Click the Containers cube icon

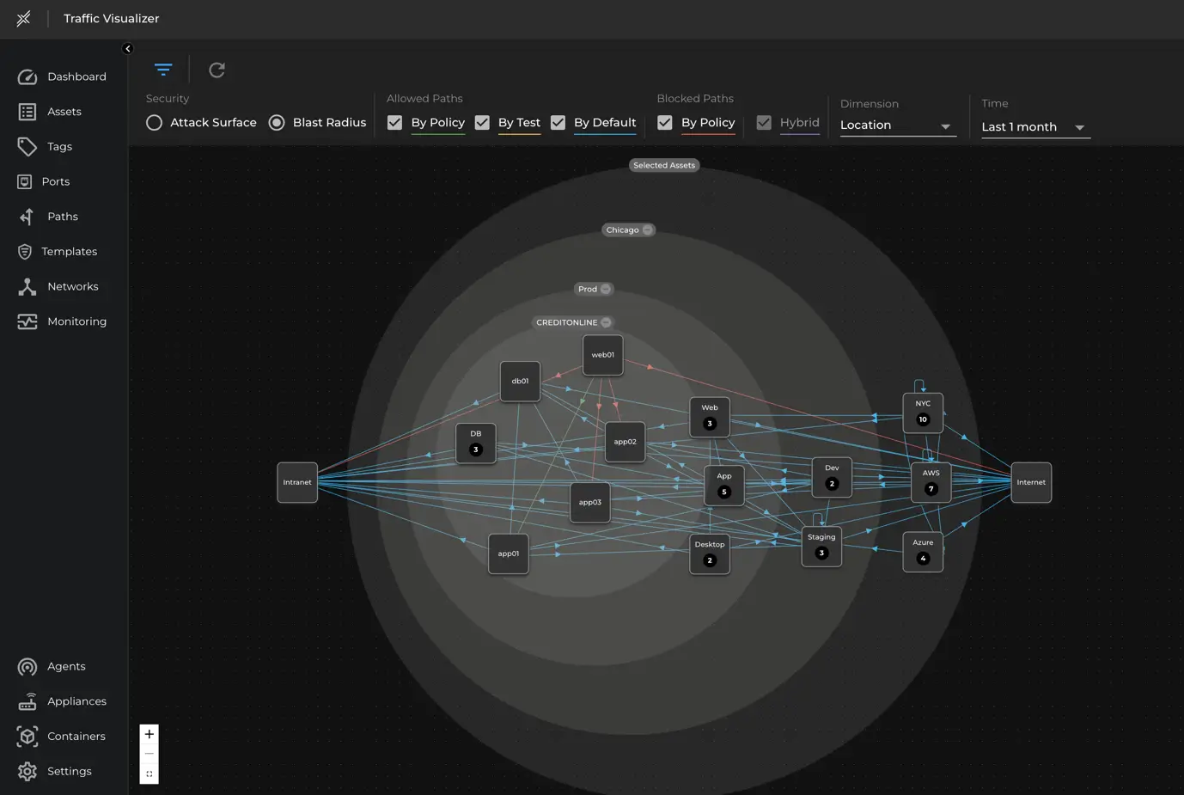coord(27,737)
